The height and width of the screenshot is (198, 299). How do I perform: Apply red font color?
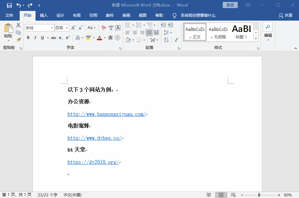tap(99, 38)
